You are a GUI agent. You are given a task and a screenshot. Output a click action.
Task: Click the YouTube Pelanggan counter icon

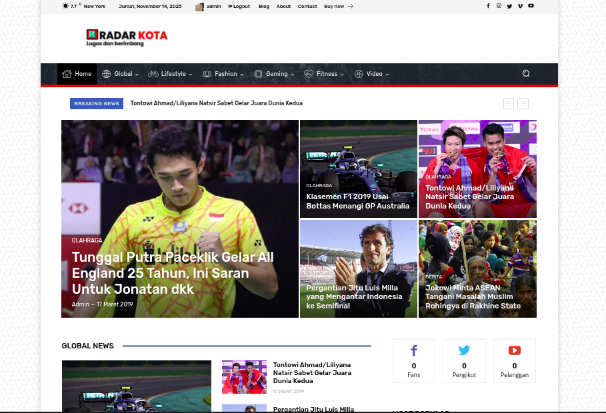pyautogui.click(x=514, y=351)
